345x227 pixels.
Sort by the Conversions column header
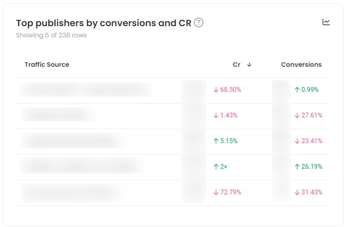click(x=301, y=65)
